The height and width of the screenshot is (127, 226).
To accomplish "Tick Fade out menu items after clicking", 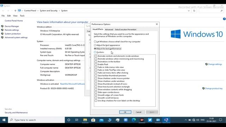I will pyautogui.click(x=96, y=73).
